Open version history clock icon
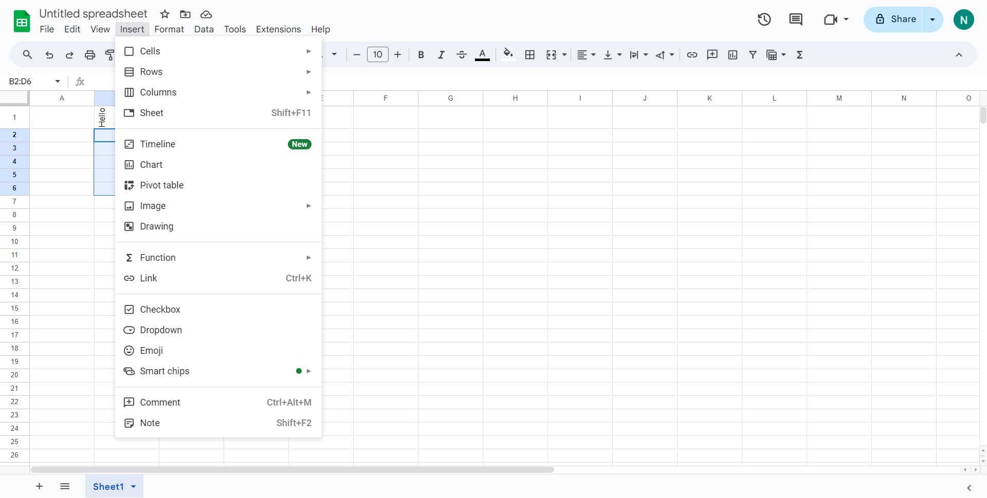987x498 pixels. pyautogui.click(x=764, y=20)
